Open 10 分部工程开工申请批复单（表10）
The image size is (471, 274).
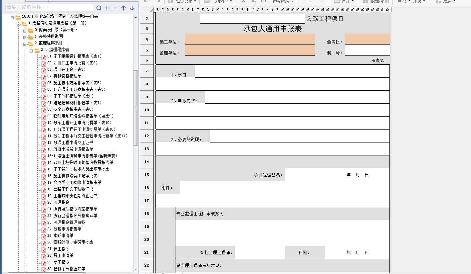[80, 123]
